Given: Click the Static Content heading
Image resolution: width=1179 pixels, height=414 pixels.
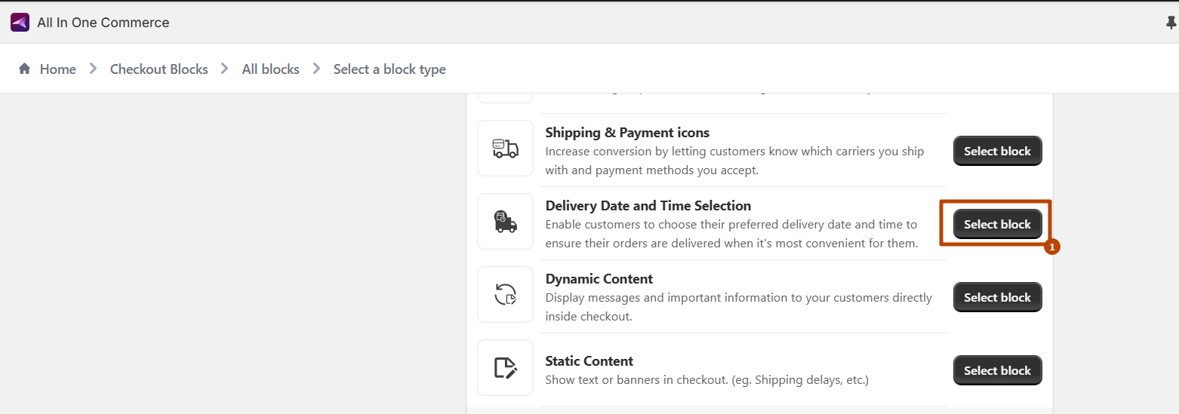Looking at the screenshot, I should point(589,361).
